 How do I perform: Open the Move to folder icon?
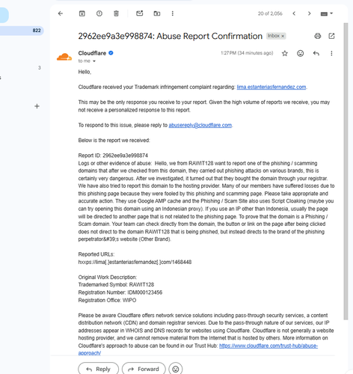(x=157, y=13)
